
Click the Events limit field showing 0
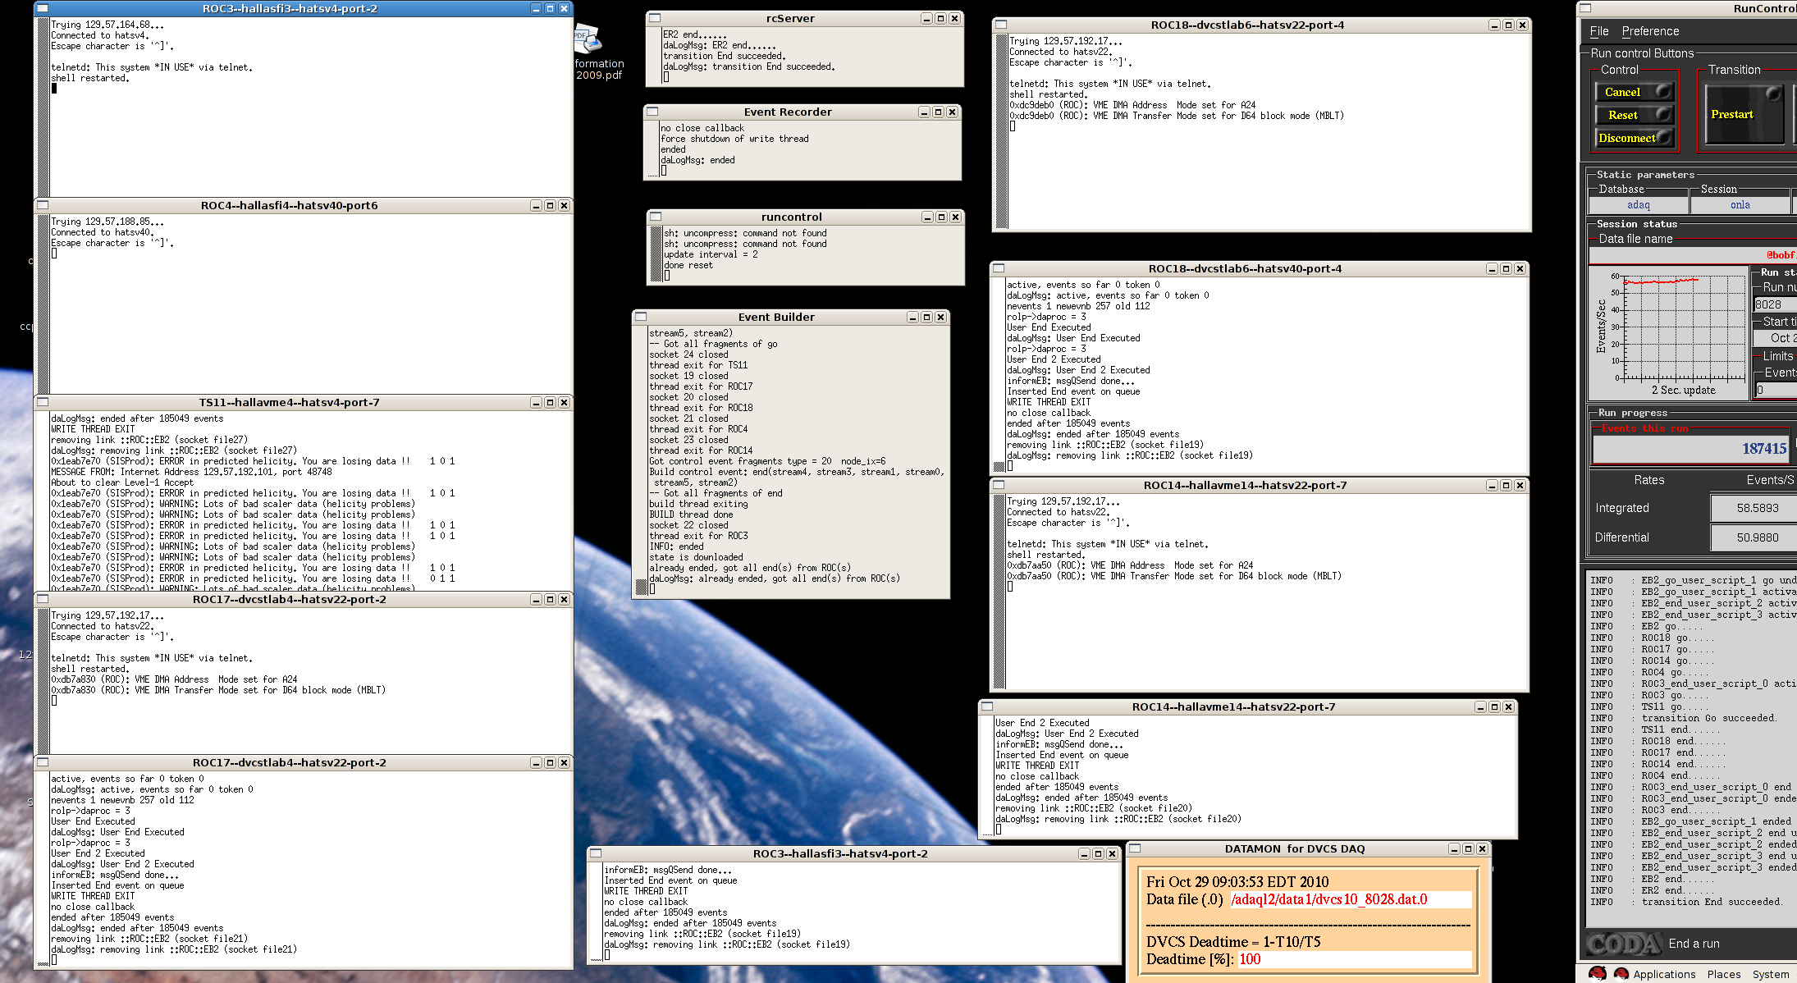pos(1776,390)
